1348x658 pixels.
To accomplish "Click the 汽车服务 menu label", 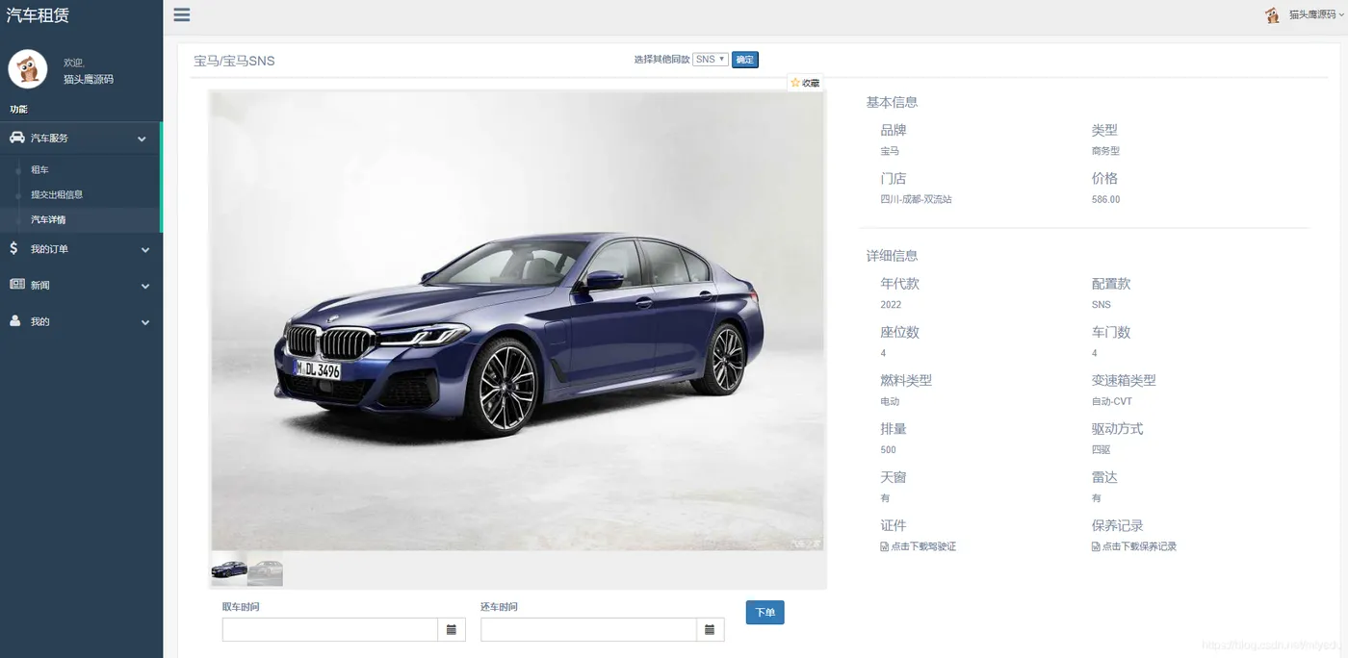I will point(49,139).
